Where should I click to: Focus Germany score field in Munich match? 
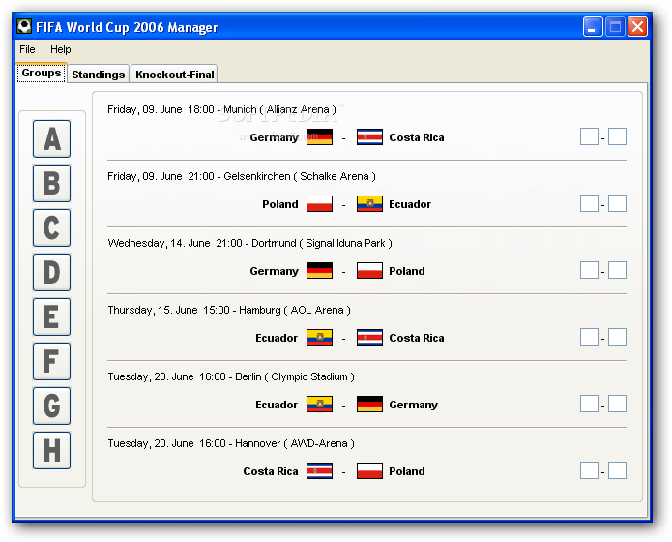pyautogui.click(x=589, y=136)
